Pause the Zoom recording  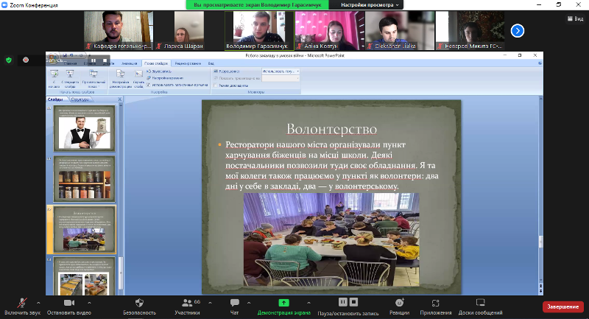tap(342, 302)
